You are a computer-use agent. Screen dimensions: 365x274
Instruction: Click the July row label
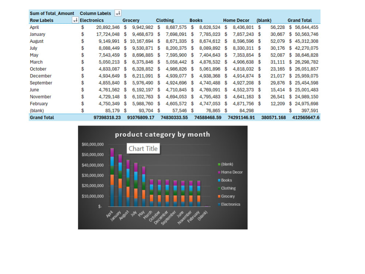click(34, 48)
